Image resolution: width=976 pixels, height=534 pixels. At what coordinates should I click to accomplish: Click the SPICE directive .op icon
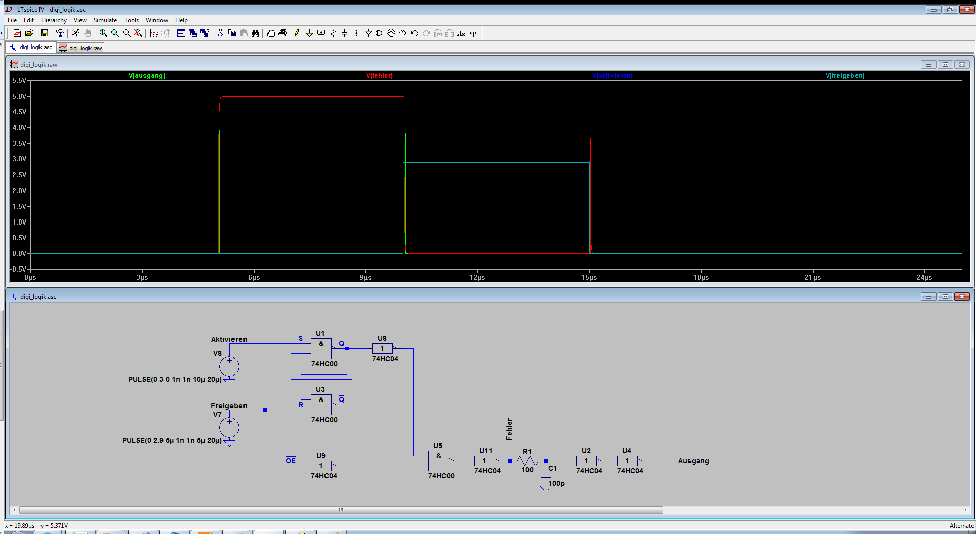[x=473, y=33]
